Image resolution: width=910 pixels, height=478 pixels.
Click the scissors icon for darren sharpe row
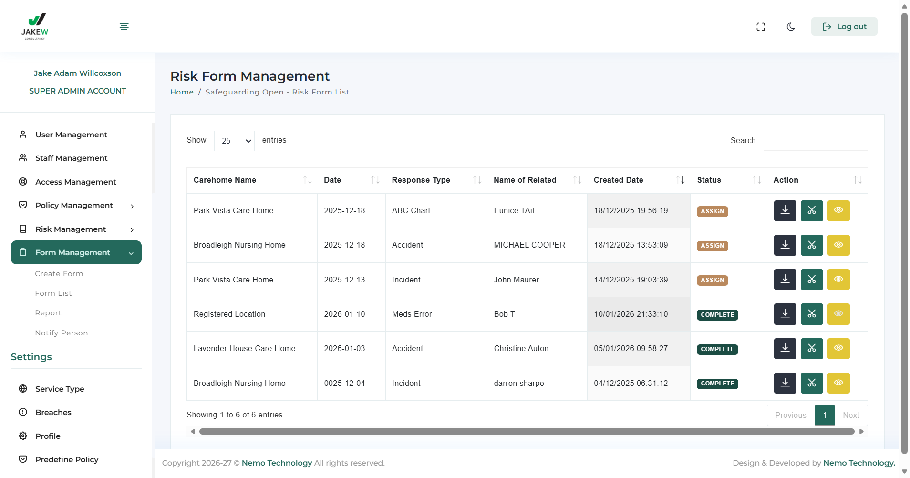(x=812, y=383)
